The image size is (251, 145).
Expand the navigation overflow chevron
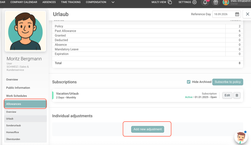pos(113,2)
